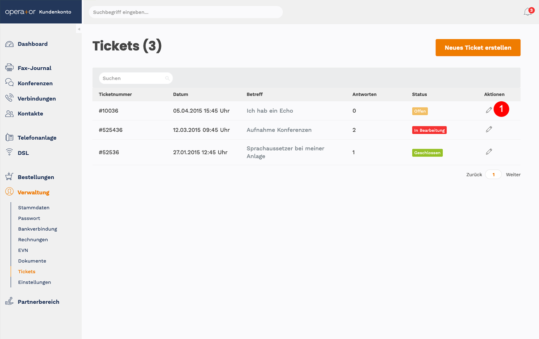
Task: Sort by Betreff column header
Action: [x=255, y=94]
